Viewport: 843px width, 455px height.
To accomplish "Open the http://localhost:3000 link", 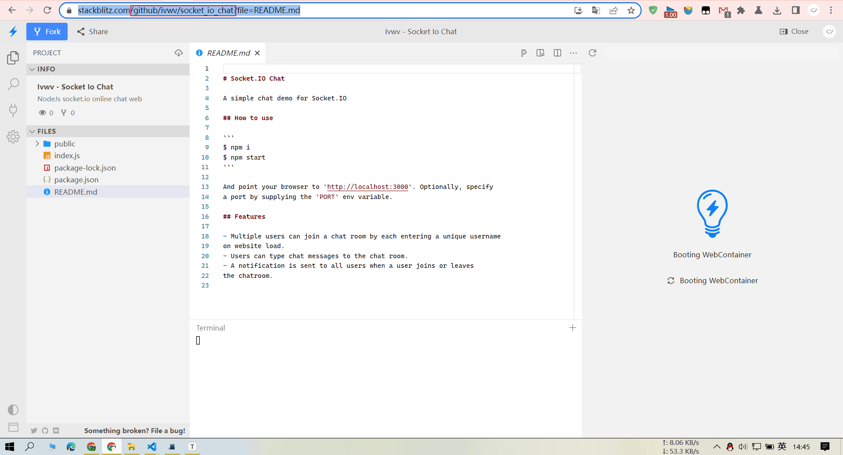I will coord(367,187).
